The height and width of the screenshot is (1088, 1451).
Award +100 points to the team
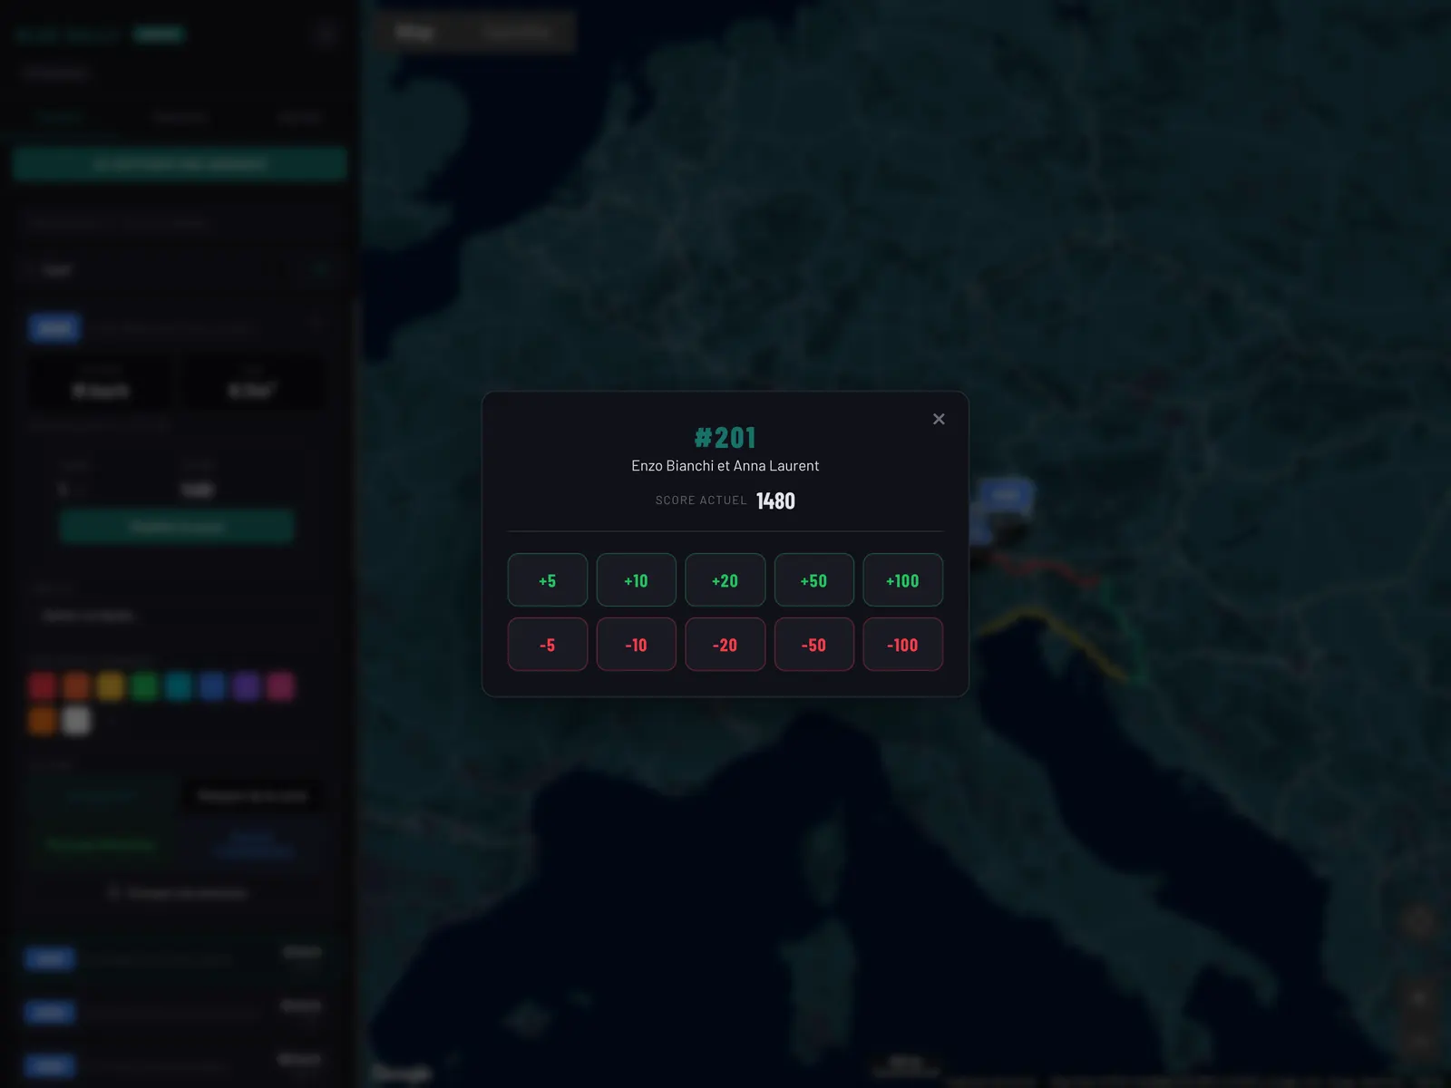902,580
